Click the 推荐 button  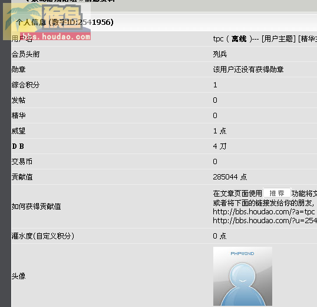coord(277,193)
